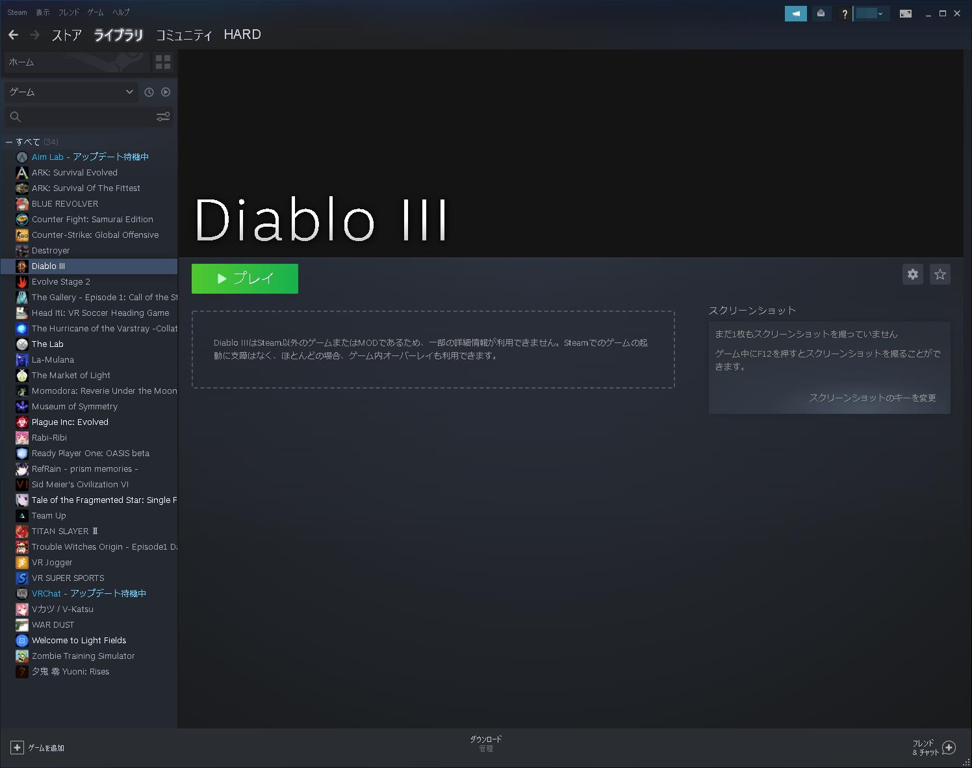Viewport: 972px width, 768px height.
Task: Collapse the すべて games list
Action: pos(9,142)
